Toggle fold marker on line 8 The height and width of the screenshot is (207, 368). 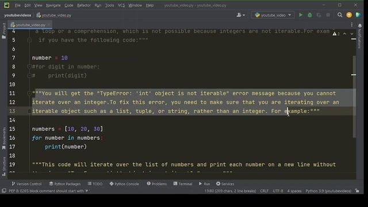(x=29, y=67)
